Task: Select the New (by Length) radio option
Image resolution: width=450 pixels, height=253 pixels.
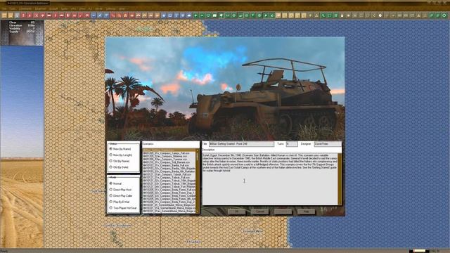Action: click(120, 155)
